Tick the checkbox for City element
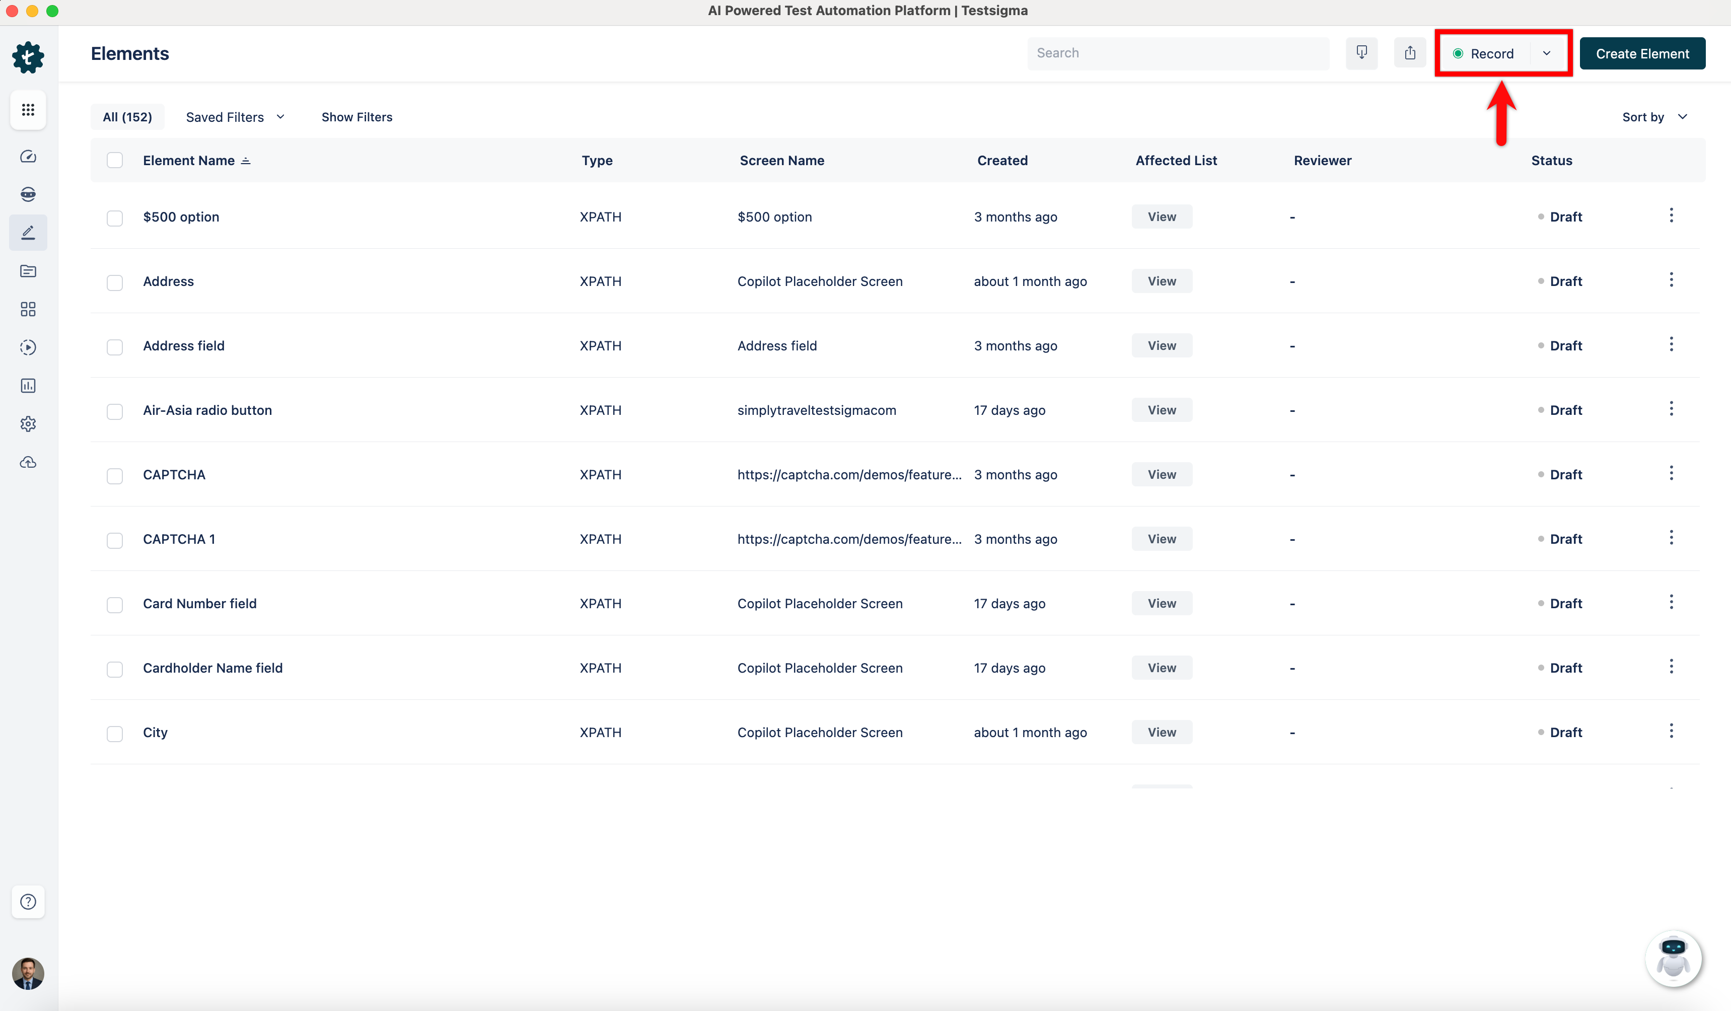The height and width of the screenshot is (1011, 1731). click(115, 734)
